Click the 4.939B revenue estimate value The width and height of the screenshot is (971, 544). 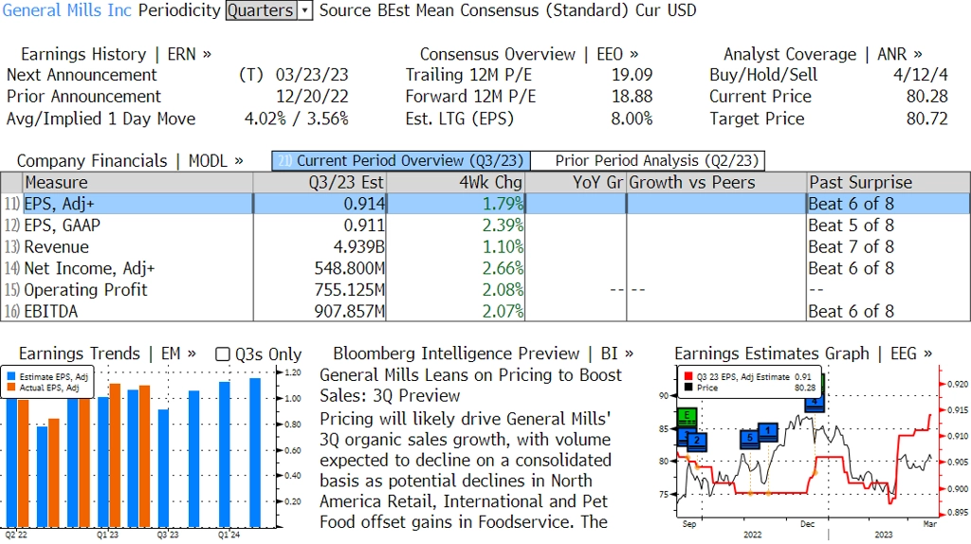pos(358,247)
